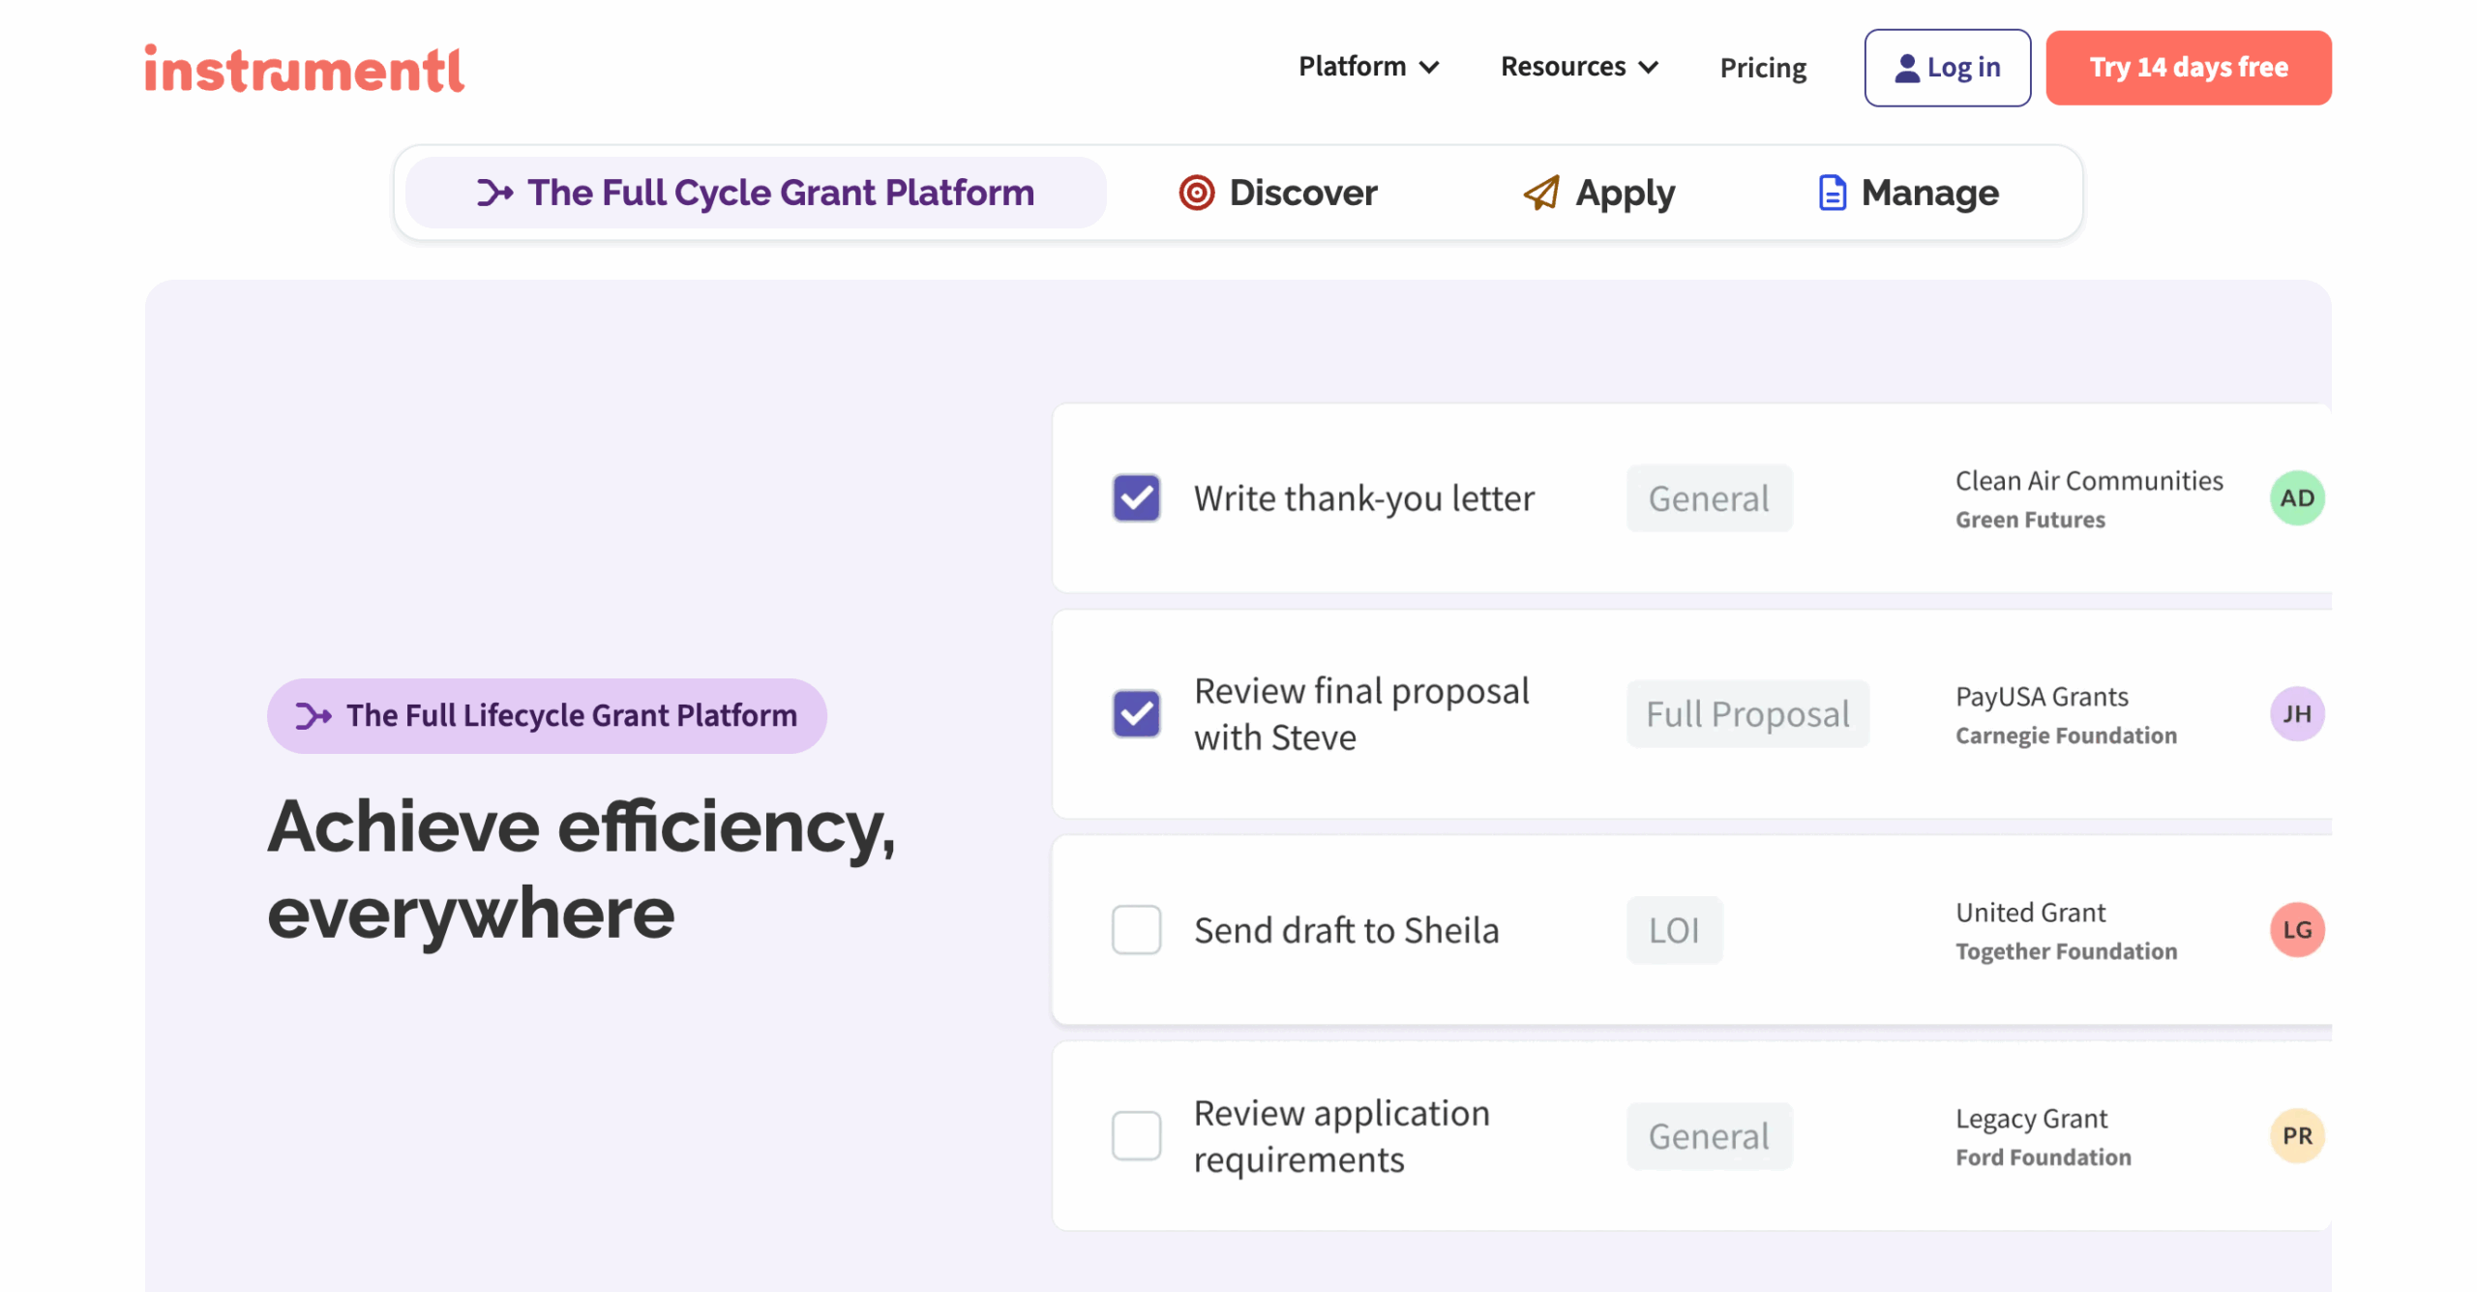Uncheck the Write thank-you letter task
Screen dimensions: 2477x1292
(1136, 497)
